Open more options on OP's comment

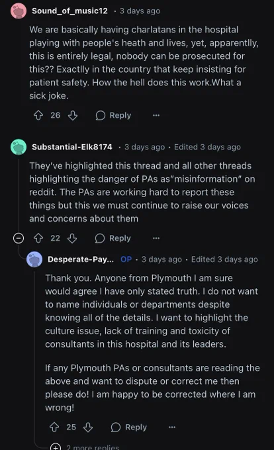[x=172, y=427]
